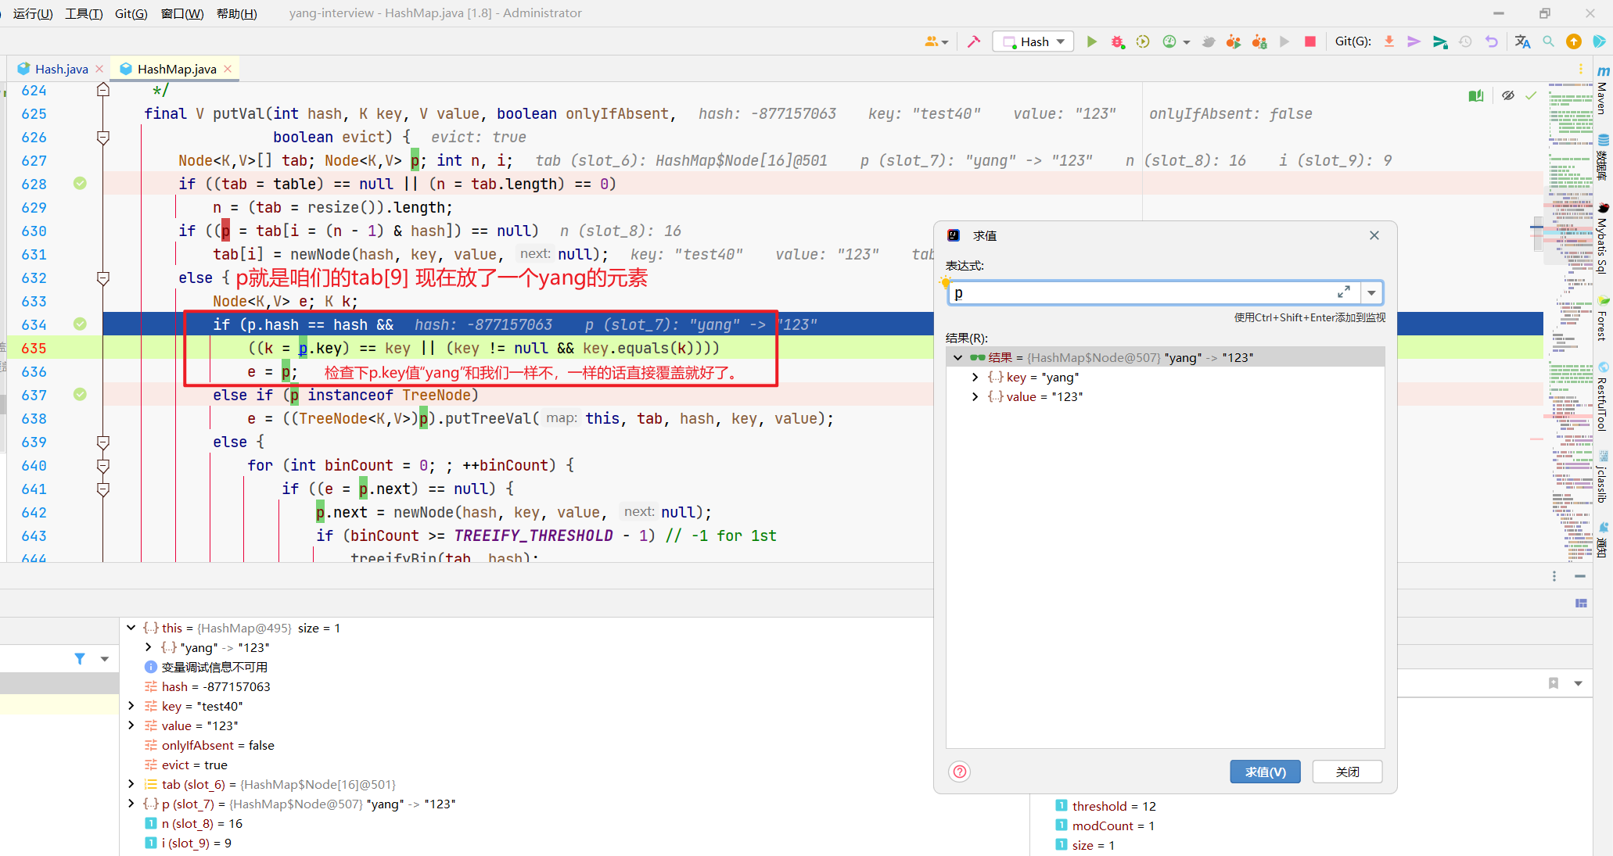
Task: Click the green inspections checkmark
Action: point(1532,95)
